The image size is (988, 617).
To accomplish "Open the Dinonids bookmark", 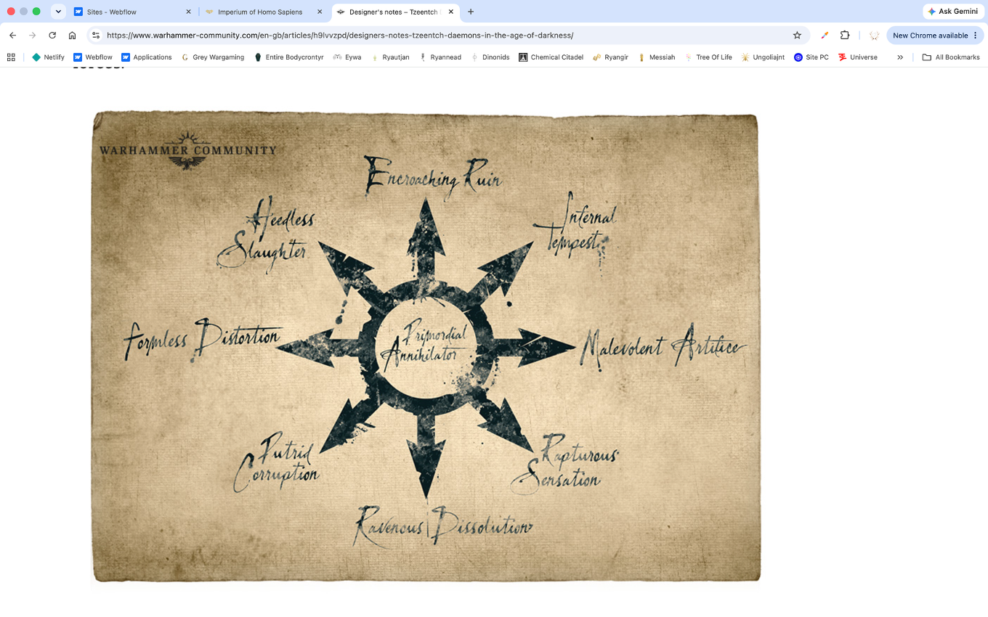I will tap(491, 57).
